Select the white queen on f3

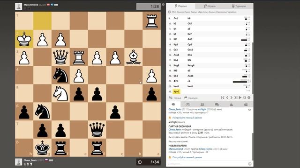[x=60, y=57]
